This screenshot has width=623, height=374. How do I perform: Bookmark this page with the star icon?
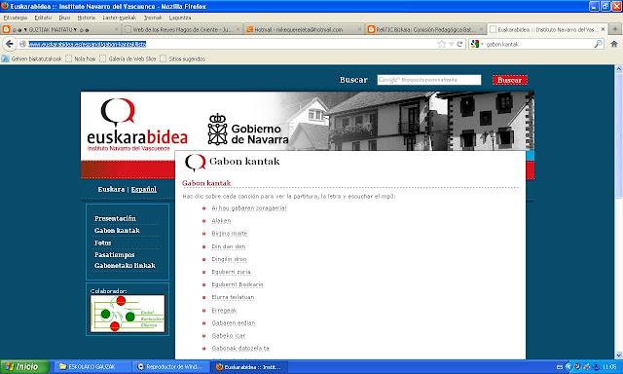coord(442,44)
